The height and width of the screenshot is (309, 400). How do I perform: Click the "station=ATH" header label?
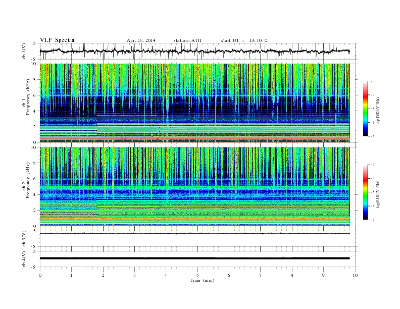pyautogui.click(x=187, y=40)
